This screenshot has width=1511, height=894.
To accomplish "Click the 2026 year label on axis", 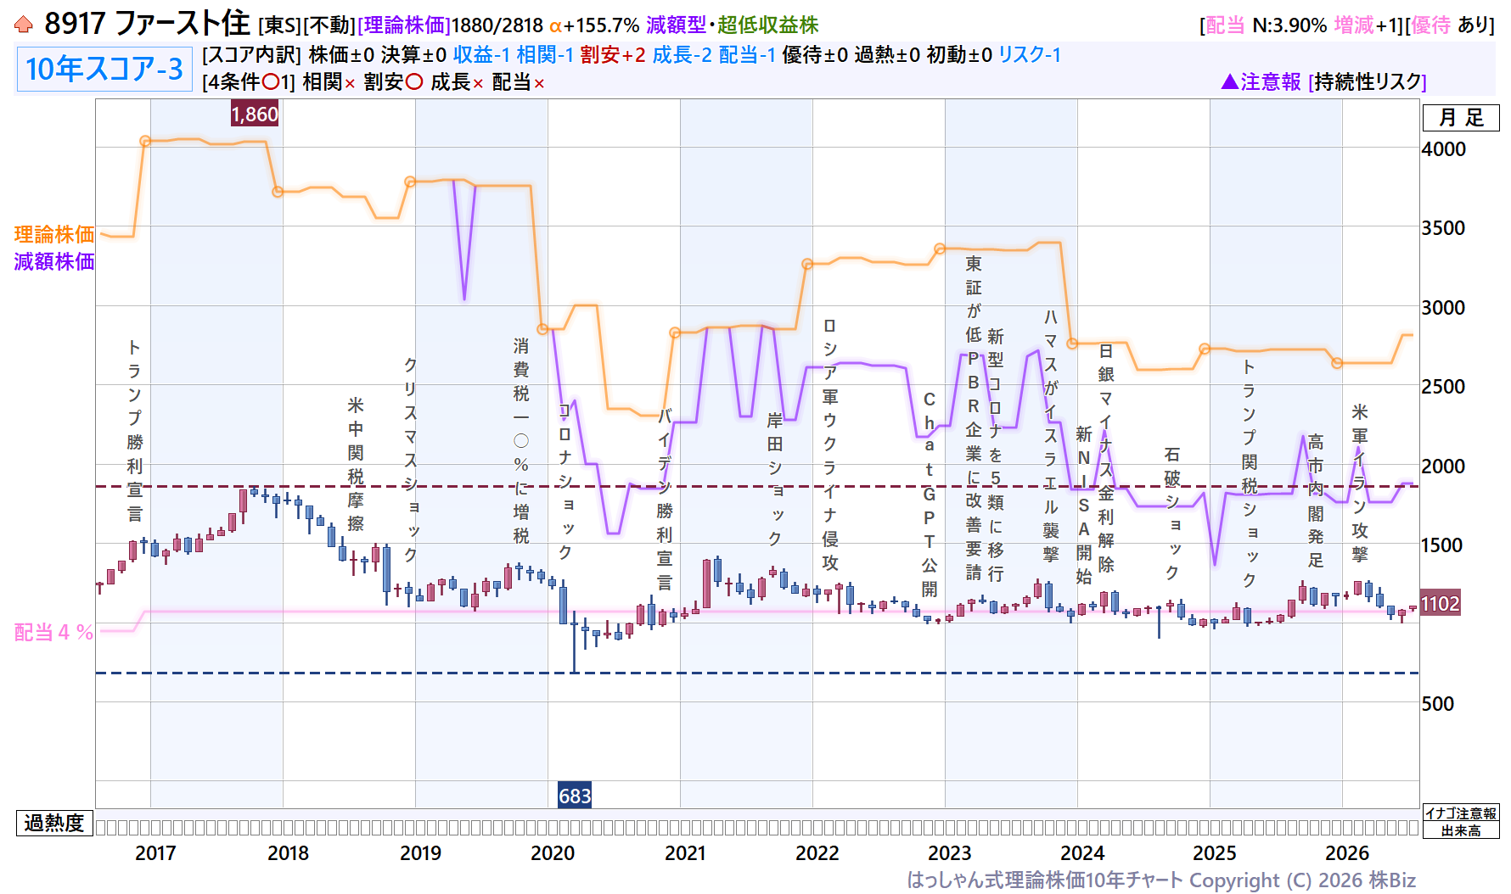I will (x=1347, y=853).
